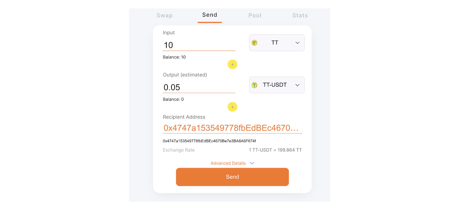
Task: Select the Send tab
Action: point(210,15)
